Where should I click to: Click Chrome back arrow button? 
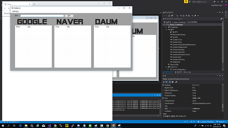5,9
